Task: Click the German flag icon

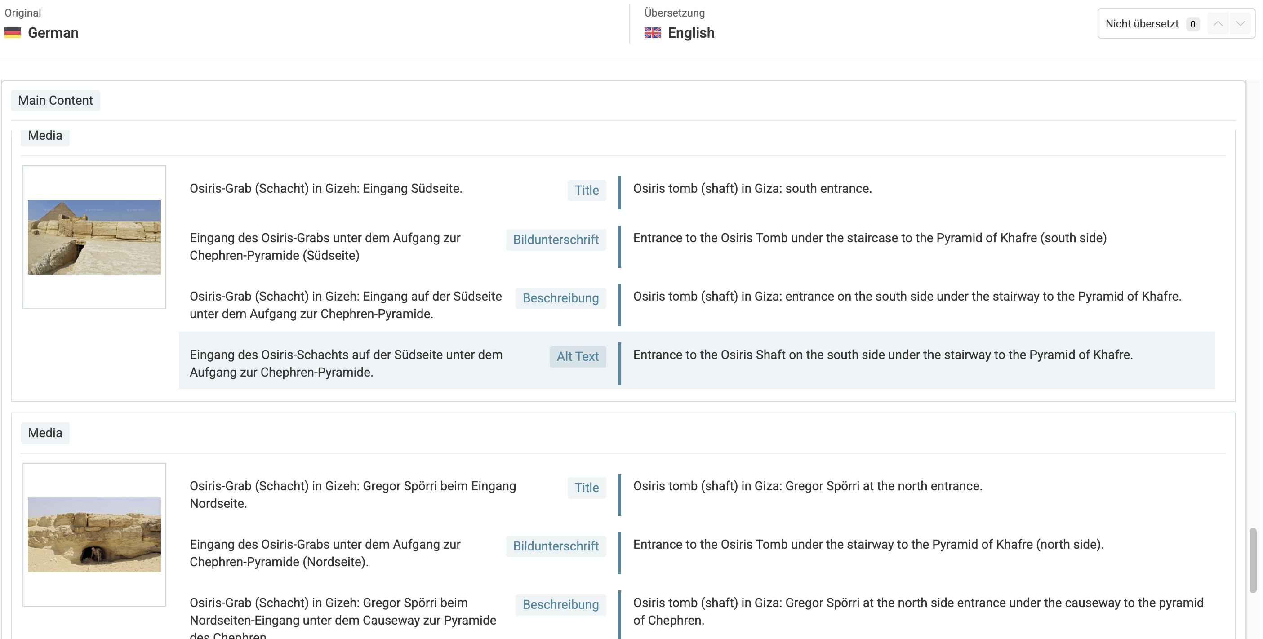Action: point(13,33)
